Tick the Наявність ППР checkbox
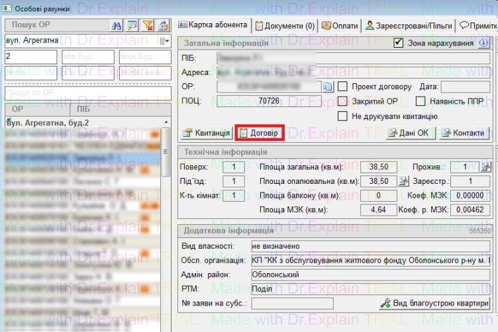Image resolution: width=498 pixels, height=332 pixels. click(x=421, y=101)
